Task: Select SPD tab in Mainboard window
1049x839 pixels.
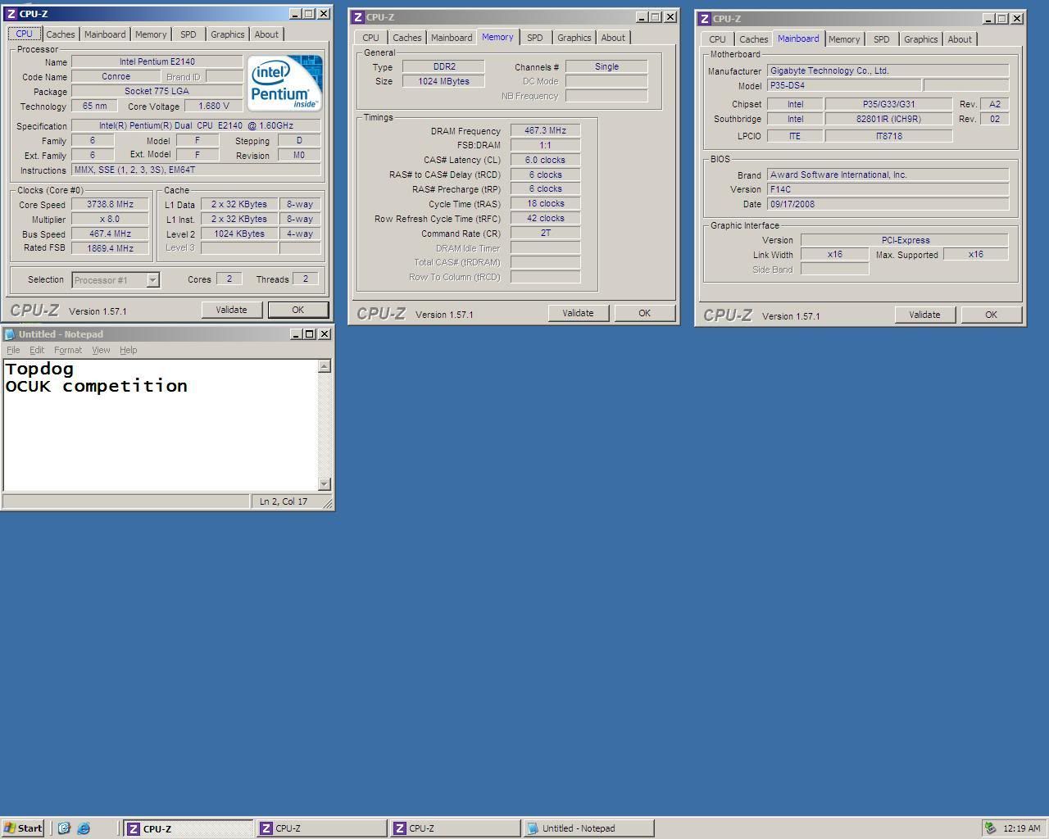Action: 882,39
